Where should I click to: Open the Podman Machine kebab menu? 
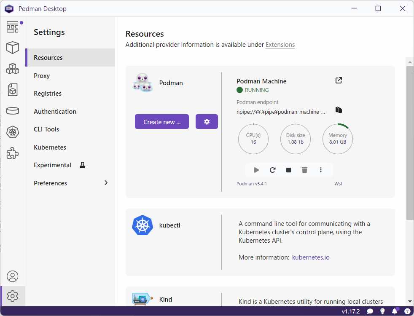321,170
